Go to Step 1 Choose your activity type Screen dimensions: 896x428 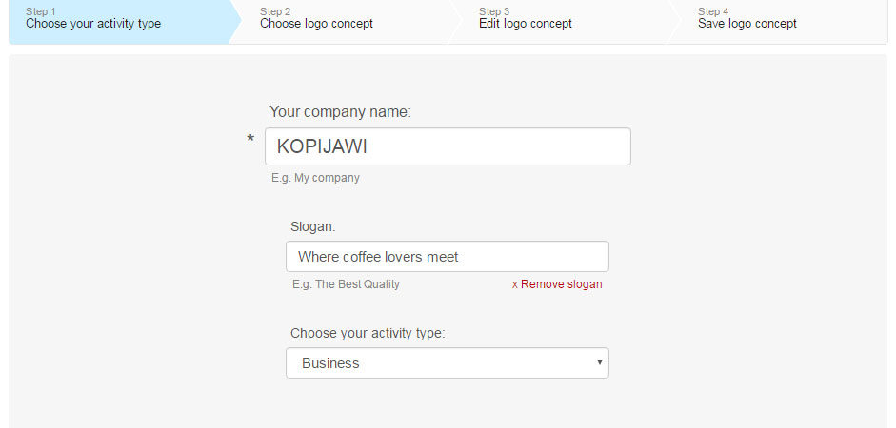click(x=119, y=22)
